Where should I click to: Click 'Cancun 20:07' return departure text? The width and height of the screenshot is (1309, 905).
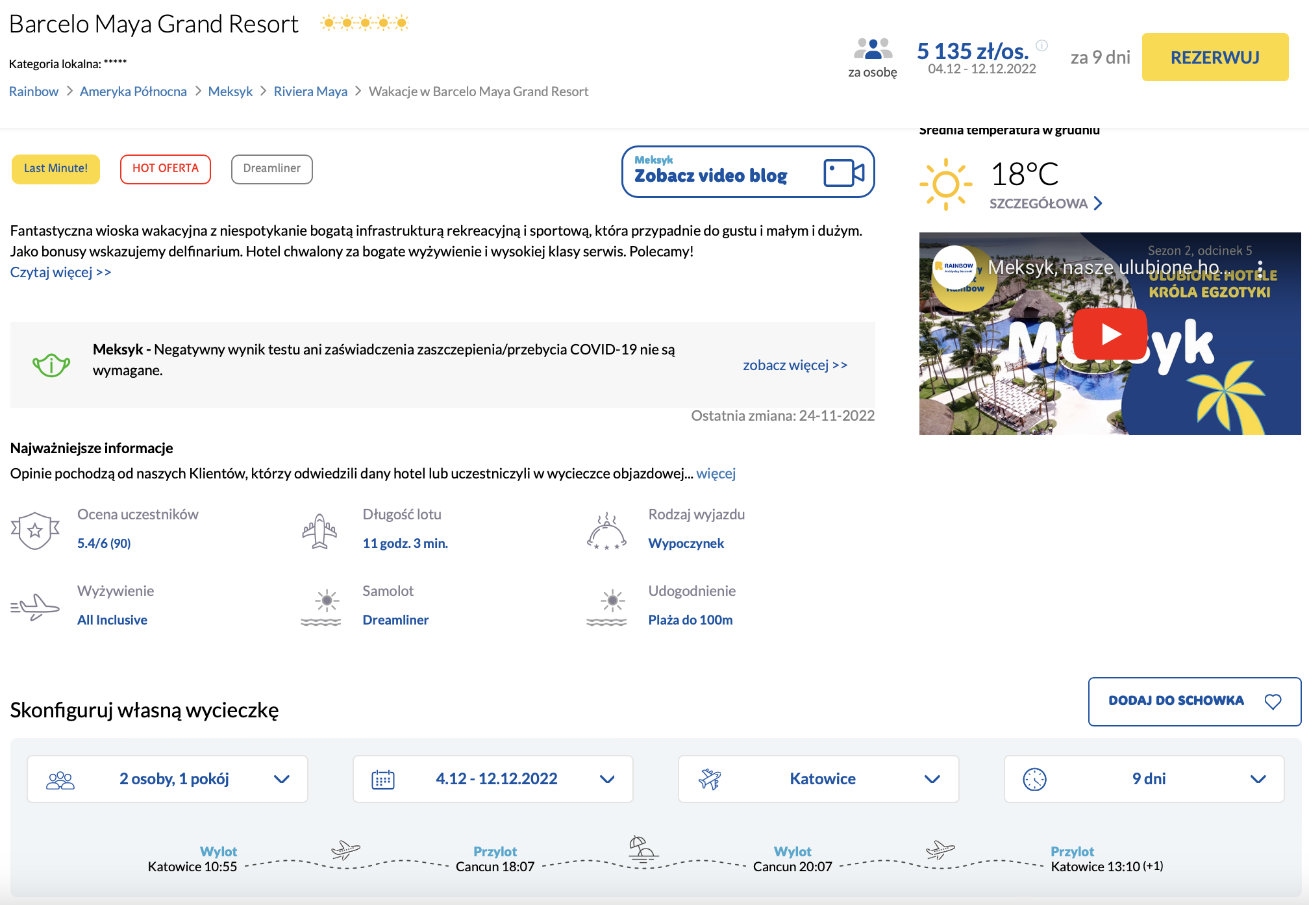pos(792,867)
